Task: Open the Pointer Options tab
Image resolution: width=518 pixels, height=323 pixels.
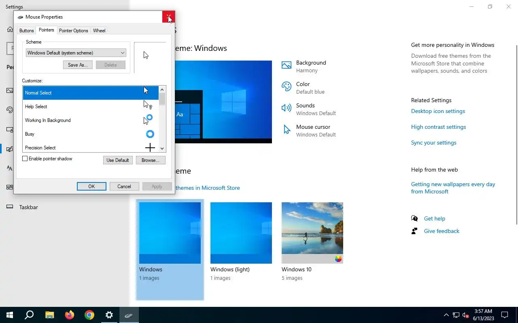Action: (x=74, y=31)
